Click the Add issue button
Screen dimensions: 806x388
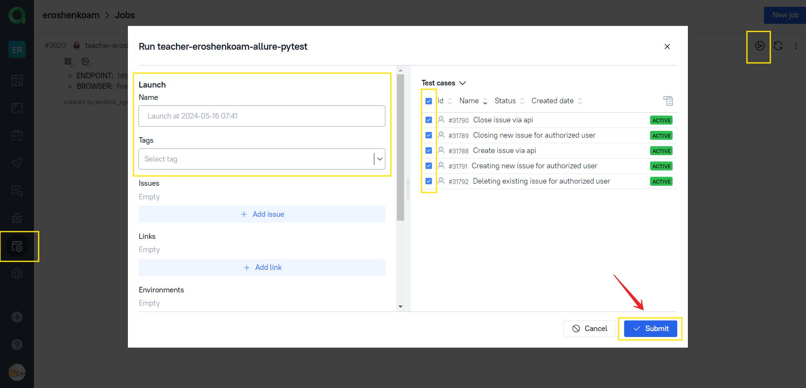[x=262, y=214]
